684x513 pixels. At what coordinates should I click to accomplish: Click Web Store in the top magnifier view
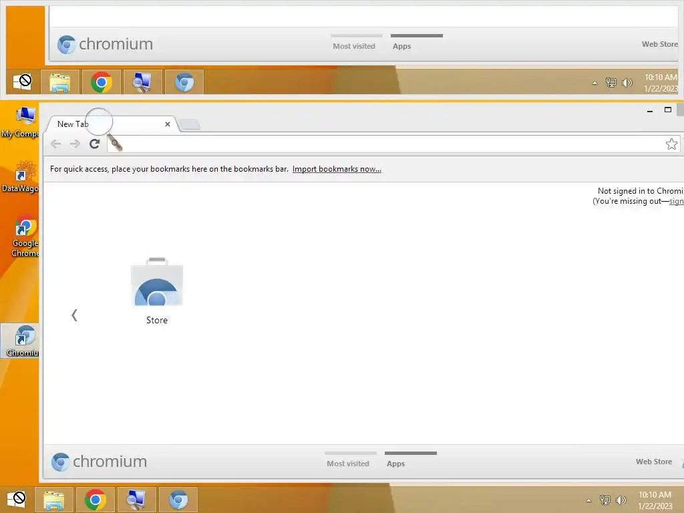point(659,44)
